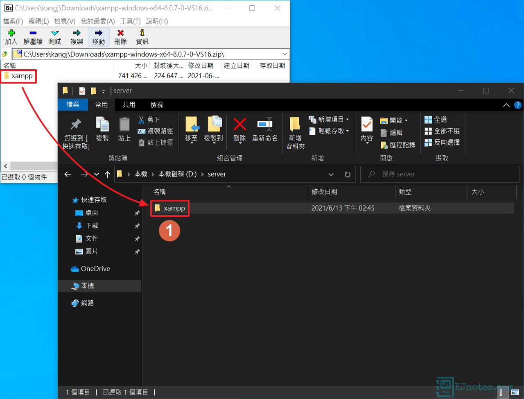Screen dimensions: 524x399
Task: Click 7-Zip 加入 (Add) toolbar icon
Action: (x=11, y=37)
